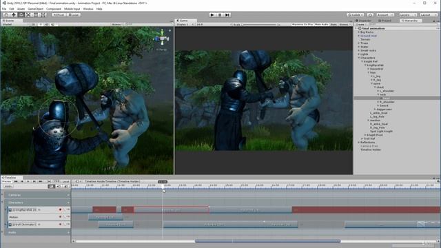Collapse the Characters object in Hierarchy
Viewport: 441px width, 248px height.
[x=358, y=58]
